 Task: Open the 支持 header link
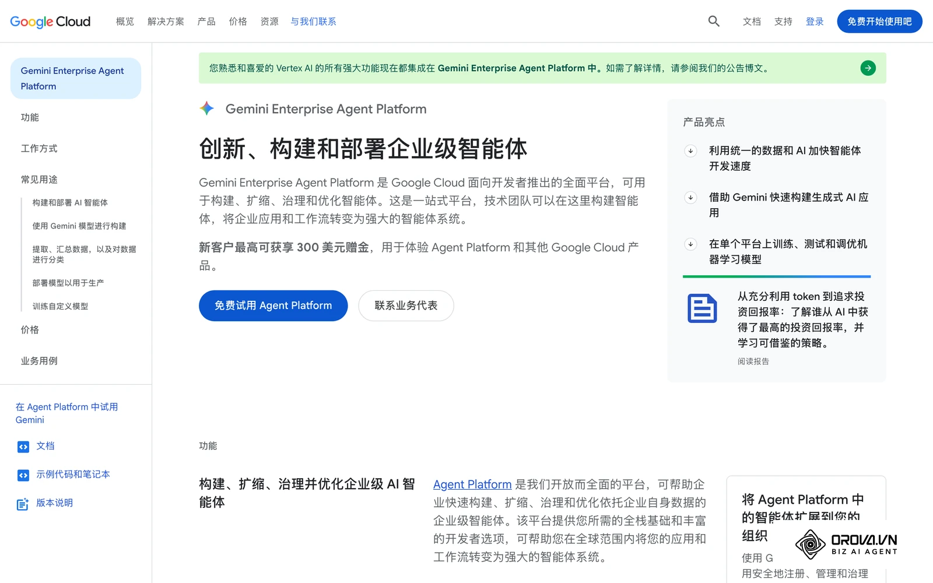tap(783, 22)
